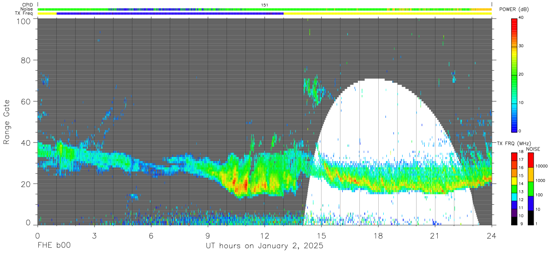Click the NOISE color scale bar

click(x=530, y=188)
